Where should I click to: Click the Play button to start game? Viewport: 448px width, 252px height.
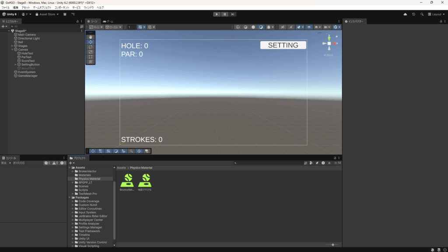217,14
